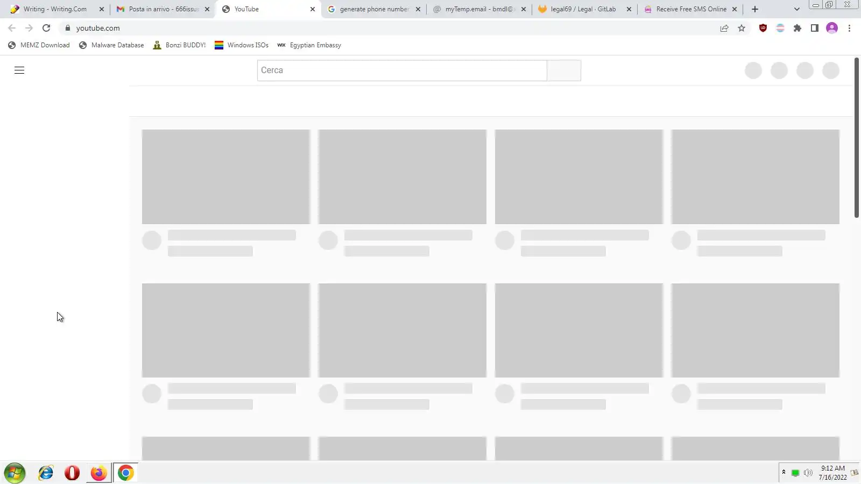This screenshot has width=861, height=484.
Task: Click the striped round extension icon
Action: (x=780, y=28)
